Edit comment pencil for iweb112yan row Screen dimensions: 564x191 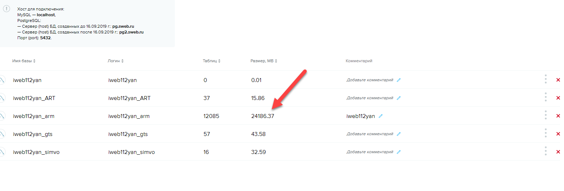click(399, 80)
